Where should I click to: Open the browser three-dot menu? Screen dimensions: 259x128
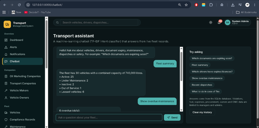coord(255,5)
